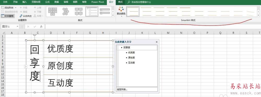
Task: Click the 线型列表... link in text pane
Action: click(122, 89)
